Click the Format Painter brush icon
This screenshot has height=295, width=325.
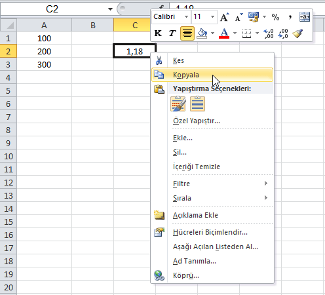[x=297, y=33]
